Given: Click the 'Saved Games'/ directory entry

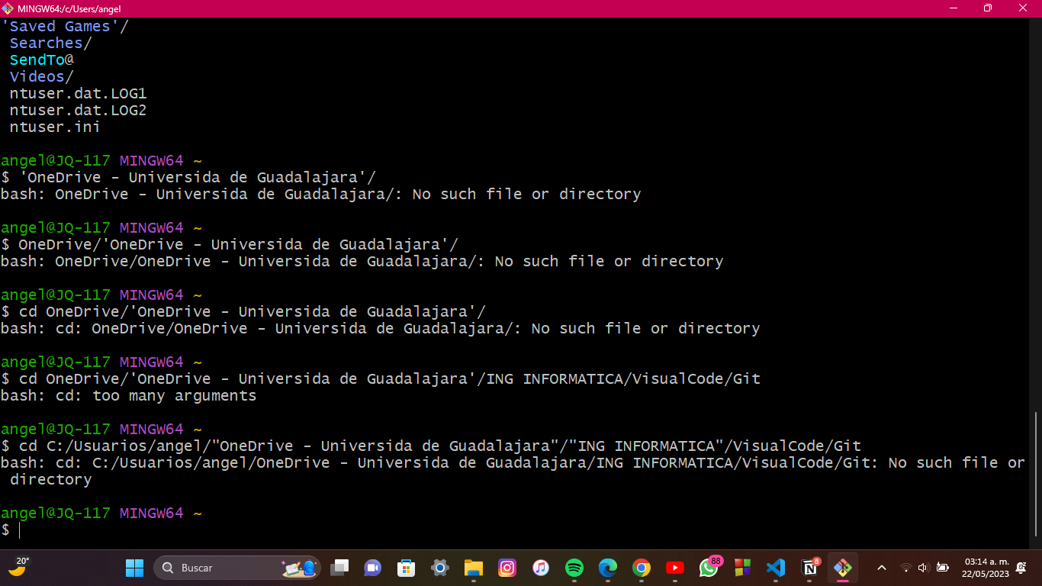Looking at the screenshot, I should (65, 27).
